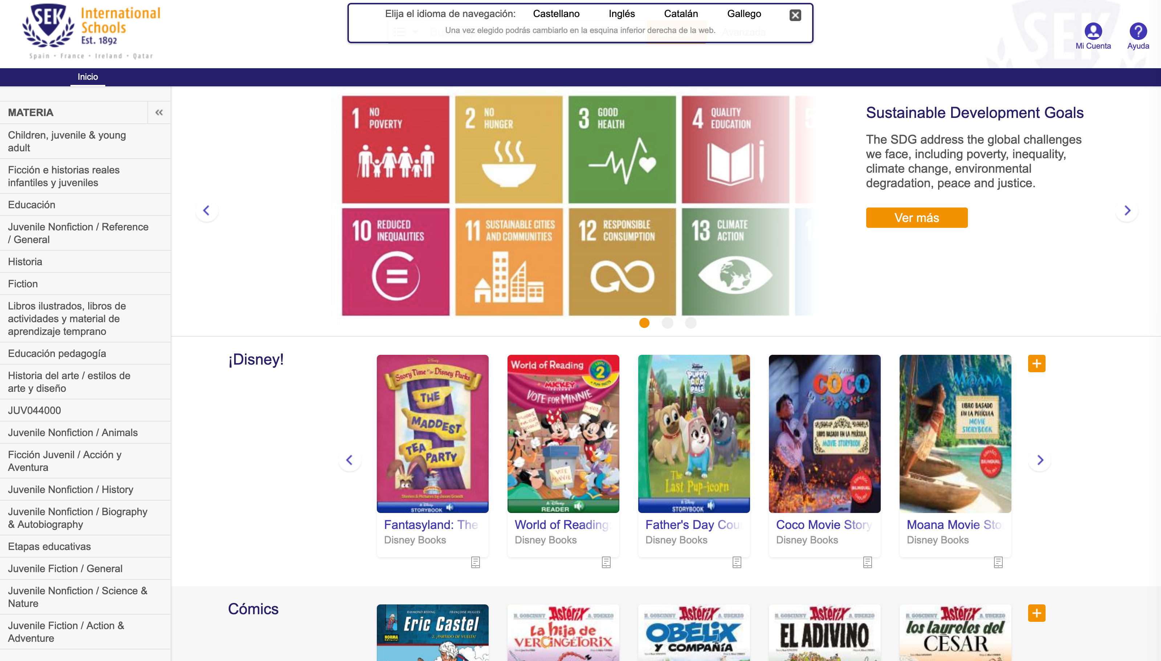
Task: Expand Cómics section with plus icon
Action: click(1036, 613)
